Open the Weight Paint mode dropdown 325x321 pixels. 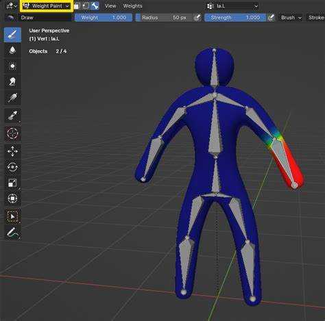47,6
